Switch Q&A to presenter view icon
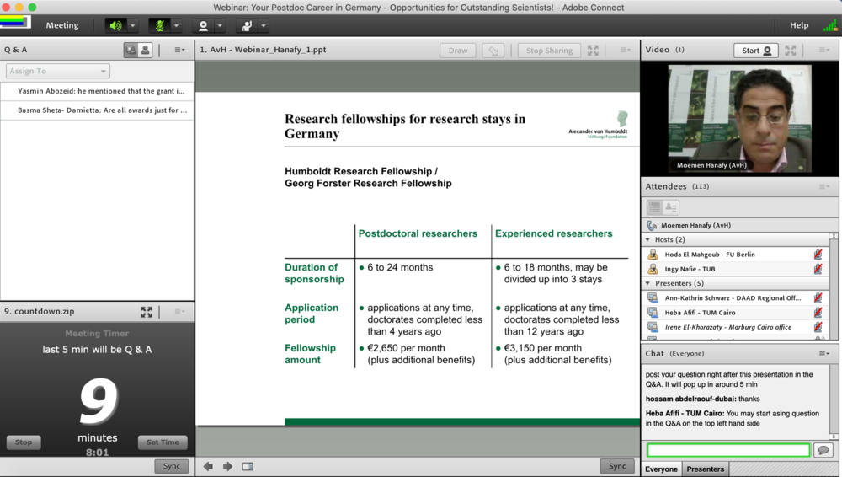This screenshot has width=842, height=477. click(131, 50)
